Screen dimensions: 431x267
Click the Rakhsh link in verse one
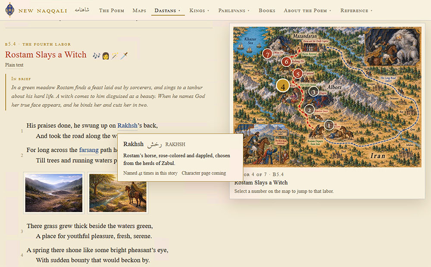click(127, 126)
